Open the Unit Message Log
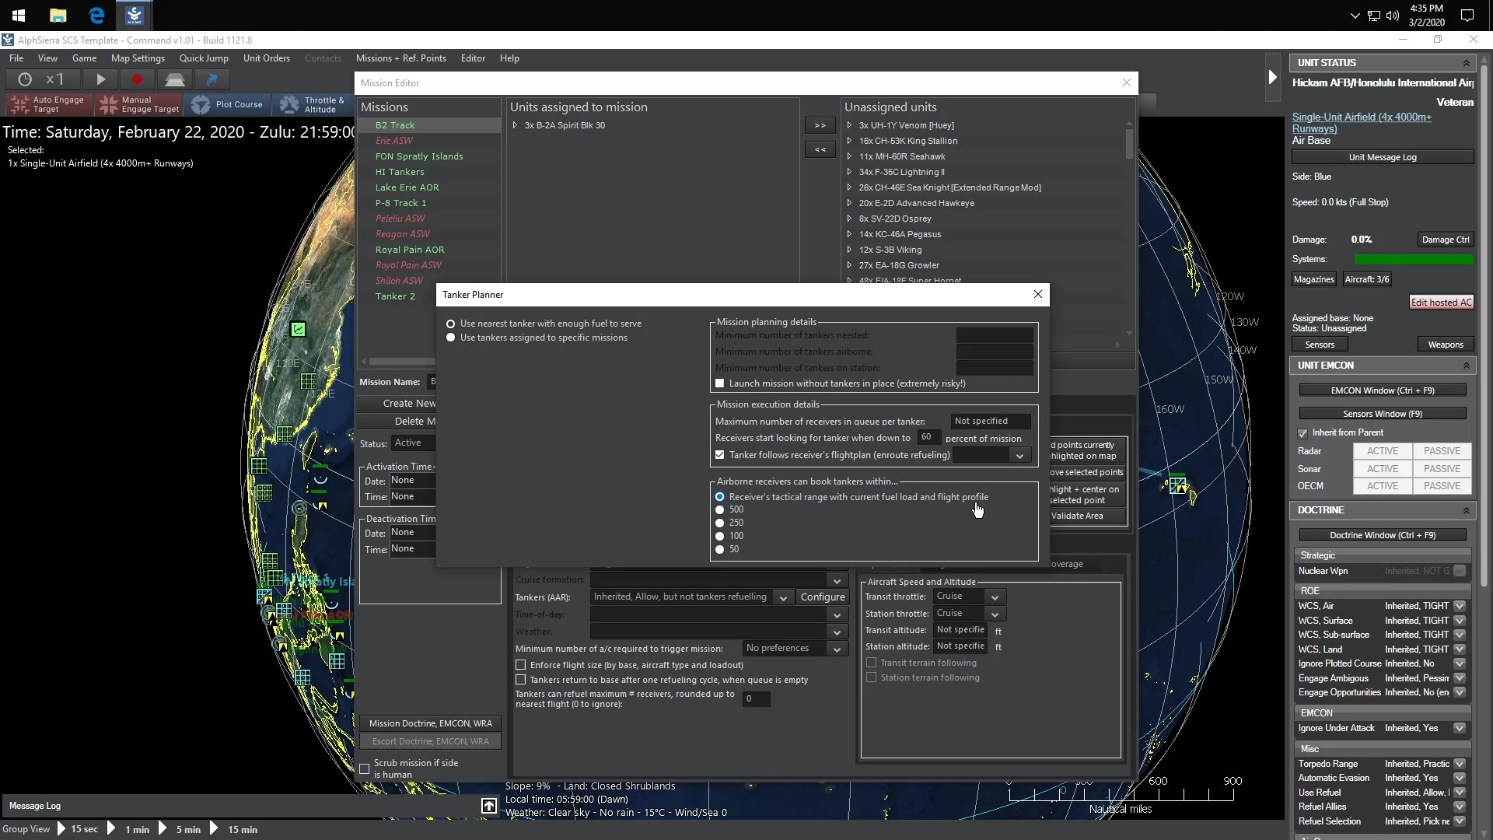1493x840 pixels. [x=1383, y=157]
